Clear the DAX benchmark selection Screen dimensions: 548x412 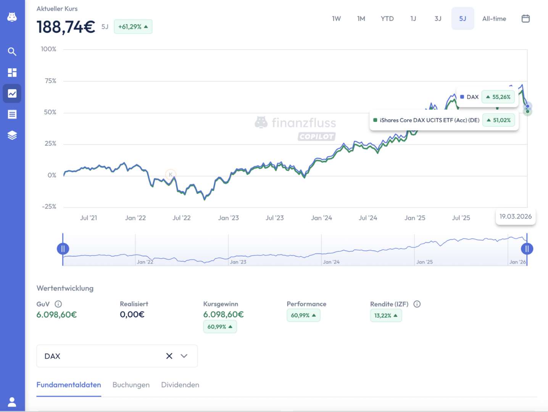169,356
